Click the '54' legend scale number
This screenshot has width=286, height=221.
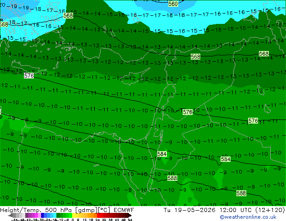[130, 220]
